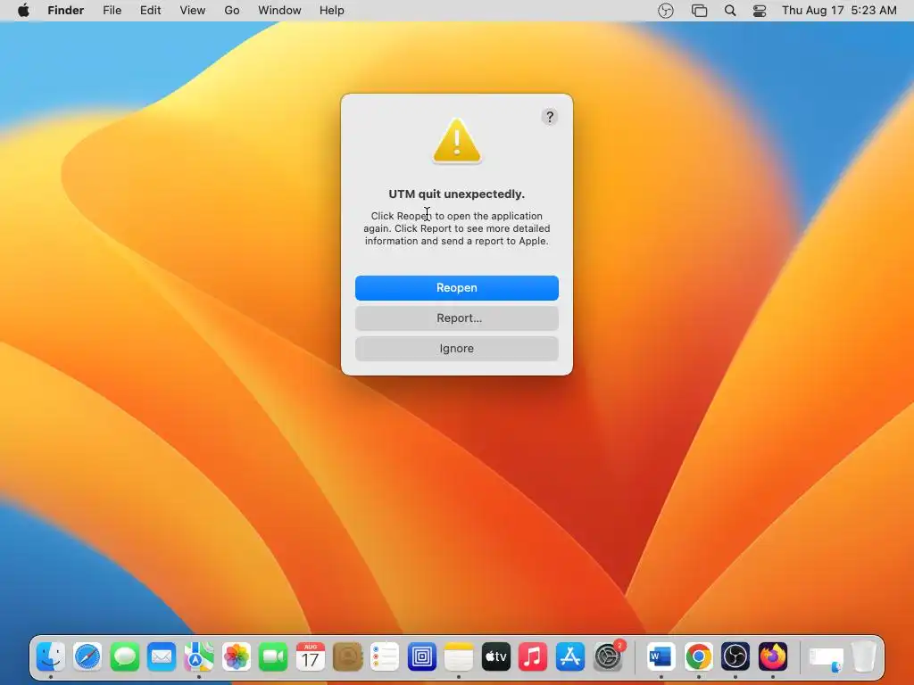The image size is (914, 685).
Task: Open the App Store from the Dock
Action: pos(570,657)
